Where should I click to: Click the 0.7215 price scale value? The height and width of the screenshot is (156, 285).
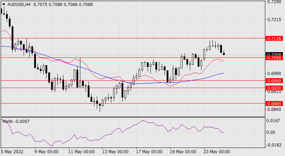[274, 20]
